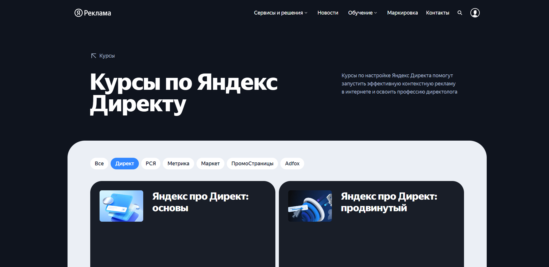Open the search magnifier icon
Image resolution: width=549 pixels, height=267 pixels.
click(460, 13)
